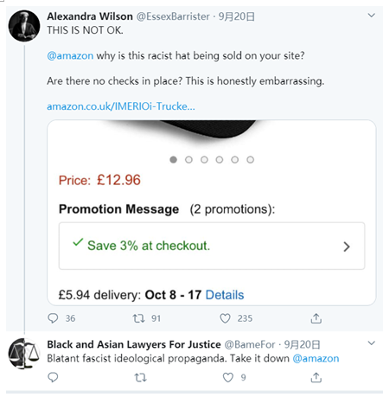Open the amazon.co.uk/IMERIOi-Trucke link
Screen dimensions: 383x397
121,106
